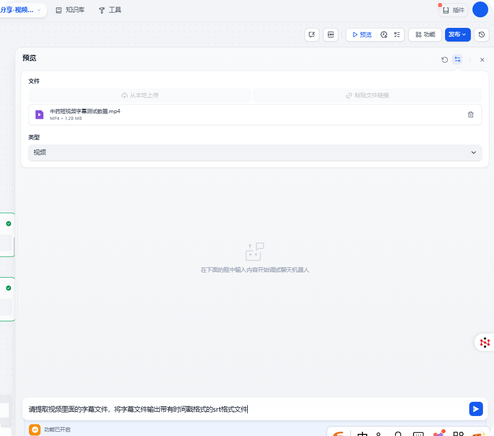Expand the 类型 视频 dropdown
Image resolution: width=494 pixels, height=436 pixels.
pos(255,153)
